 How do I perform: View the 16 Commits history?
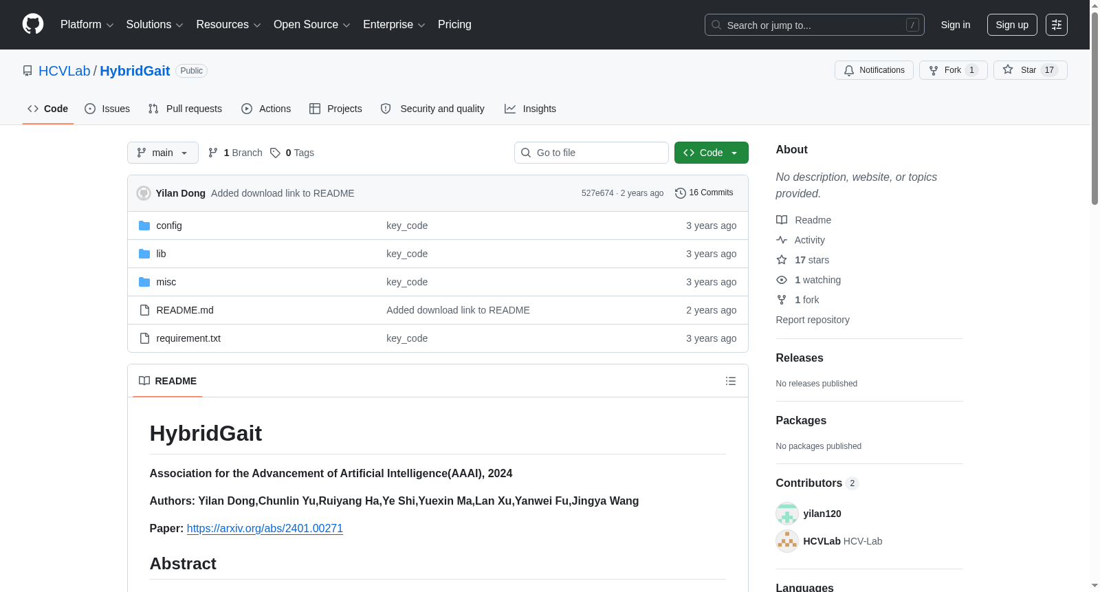(704, 193)
